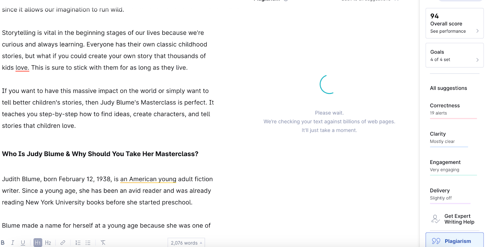Click the expert writing help person icon
490x247 pixels.
(435, 219)
